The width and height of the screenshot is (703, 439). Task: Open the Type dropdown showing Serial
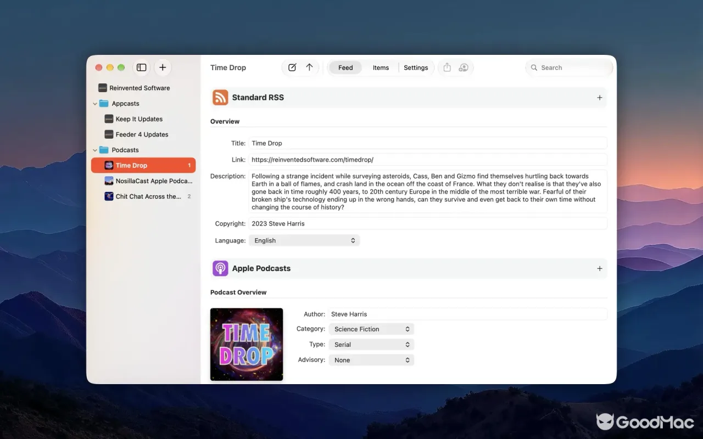(371, 345)
